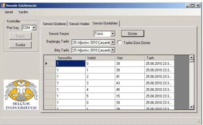The height and width of the screenshot is (125, 203).
Task: Enable the Tarihe Göre Göster checkbox
Action: point(119,43)
